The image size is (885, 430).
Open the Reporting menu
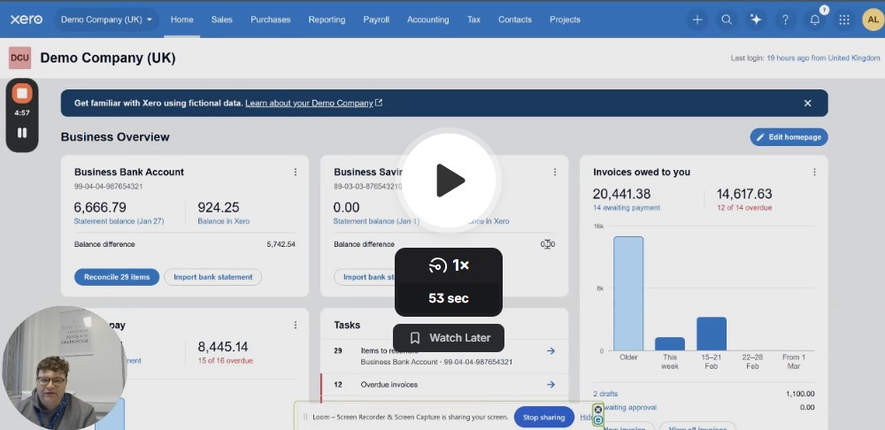[327, 19]
